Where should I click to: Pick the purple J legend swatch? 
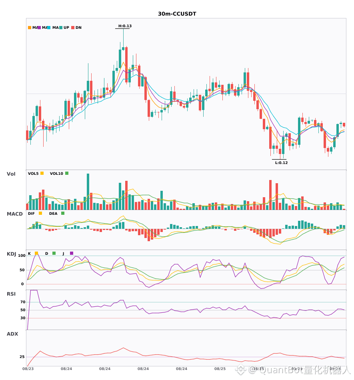click(x=72, y=253)
